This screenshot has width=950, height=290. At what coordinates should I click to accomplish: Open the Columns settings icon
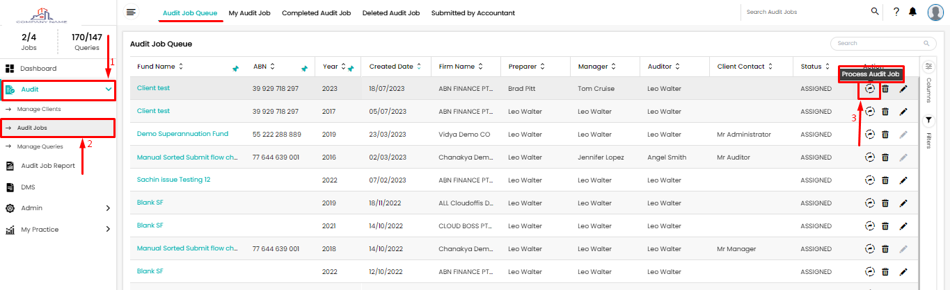tap(928, 67)
